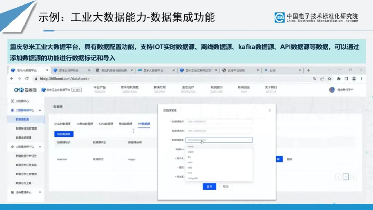This screenshot has width=373, height=210.
Task: Click the zoom magnifier icon in address bar
Action: (x=315, y=79)
